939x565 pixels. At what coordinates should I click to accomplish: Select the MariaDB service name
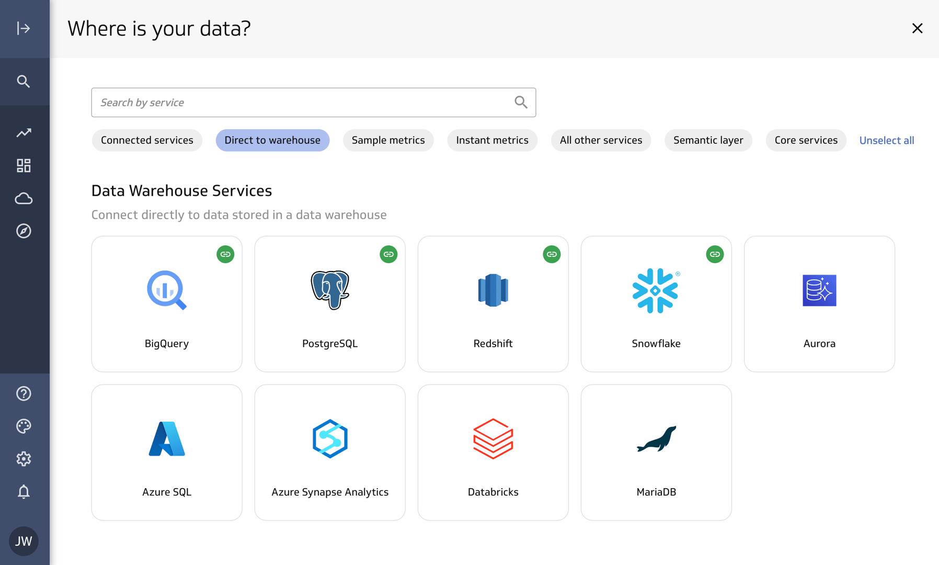pos(656,492)
